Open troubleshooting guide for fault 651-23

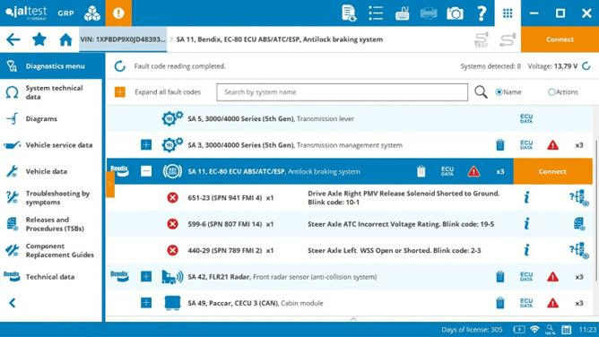point(578,198)
